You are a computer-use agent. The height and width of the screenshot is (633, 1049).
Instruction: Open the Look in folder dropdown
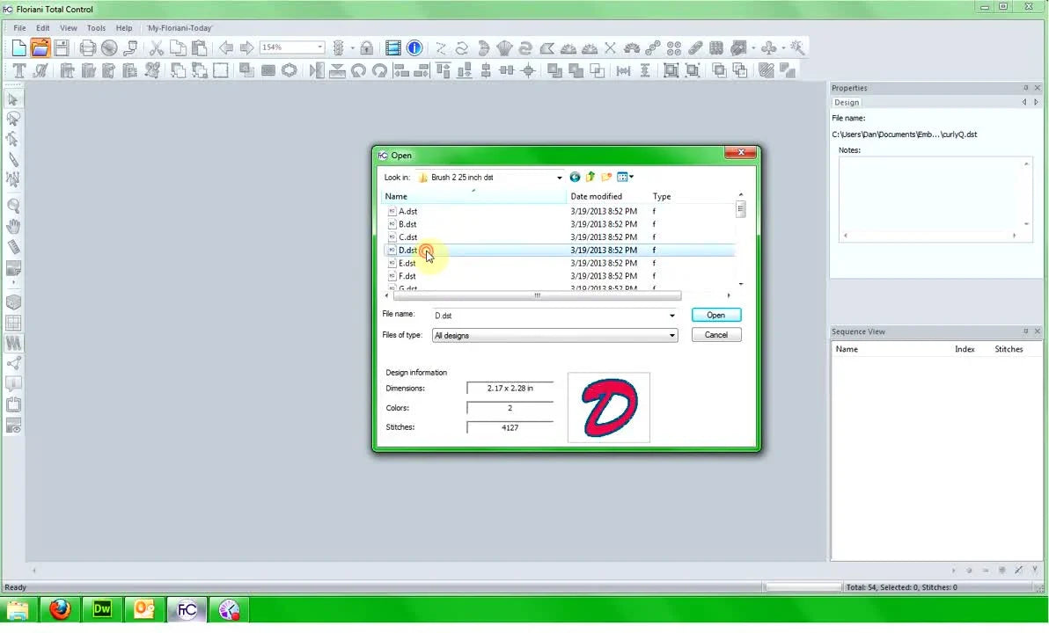pos(558,177)
